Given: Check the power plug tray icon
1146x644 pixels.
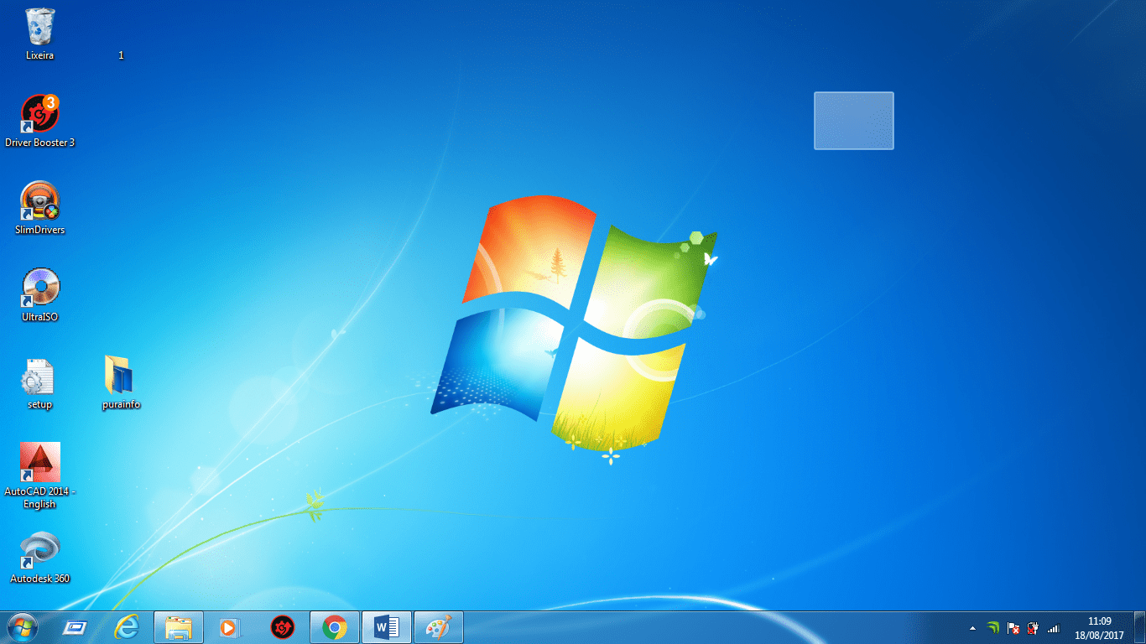Looking at the screenshot, I should [x=1034, y=628].
